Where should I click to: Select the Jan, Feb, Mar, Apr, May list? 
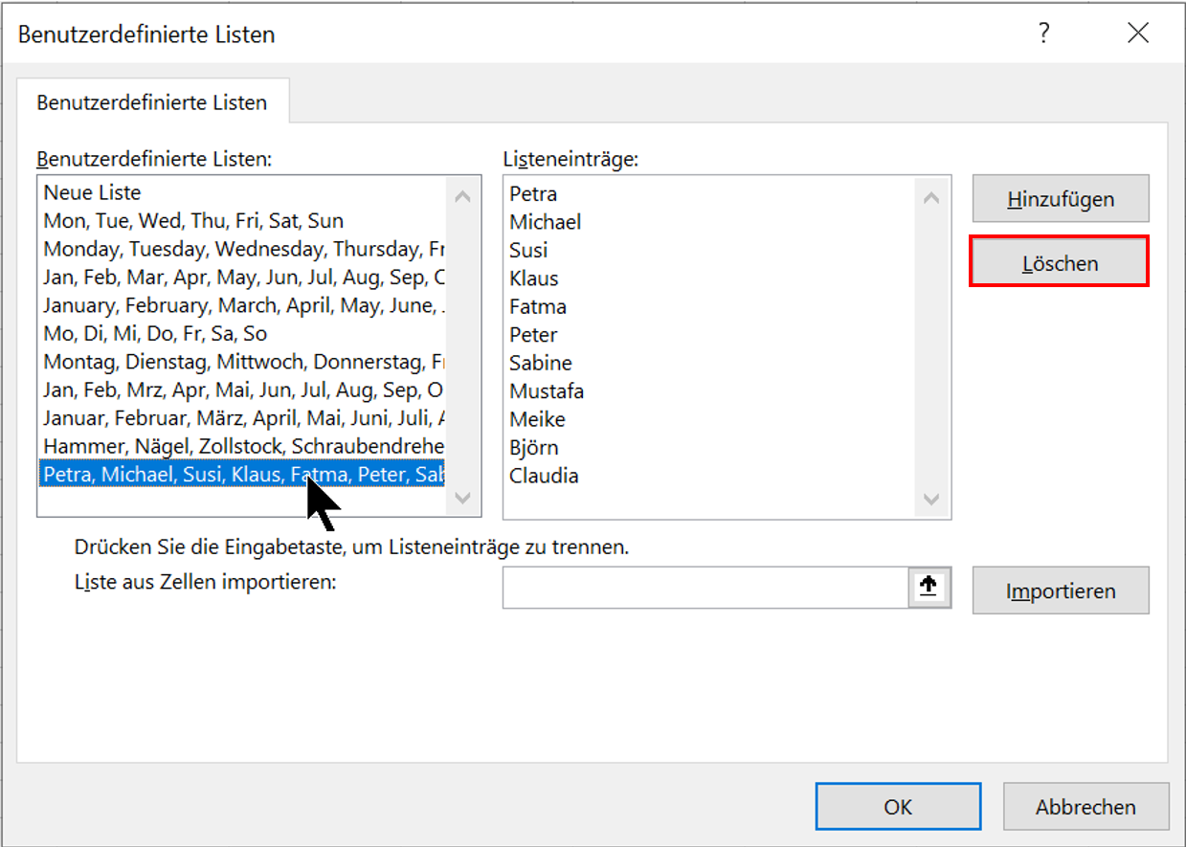tap(242, 278)
